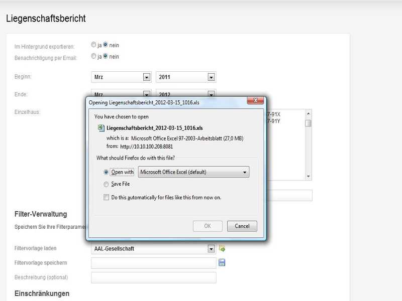Click the 'Liegenschaftsbericht' page title
Viewport: 402px width, 301px height.
46,19
